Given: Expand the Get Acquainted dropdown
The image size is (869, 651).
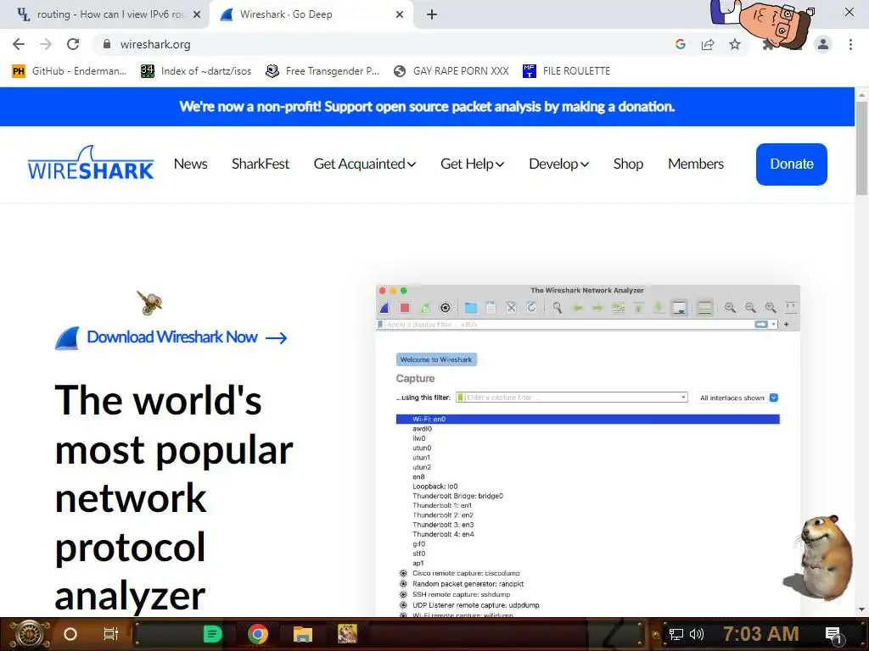Looking at the screenshot, I should (x=365, y=164).
